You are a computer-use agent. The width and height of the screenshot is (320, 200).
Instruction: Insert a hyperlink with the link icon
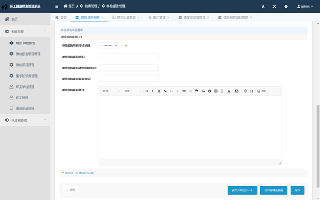point(184,91)
